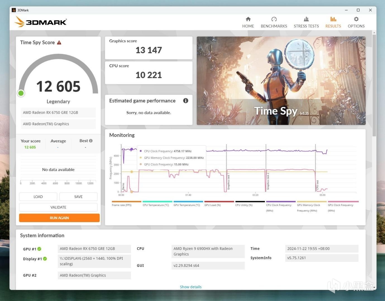385x301 pixels.
Task: Click the green dot on score gauge
Action: coord(21,93)
